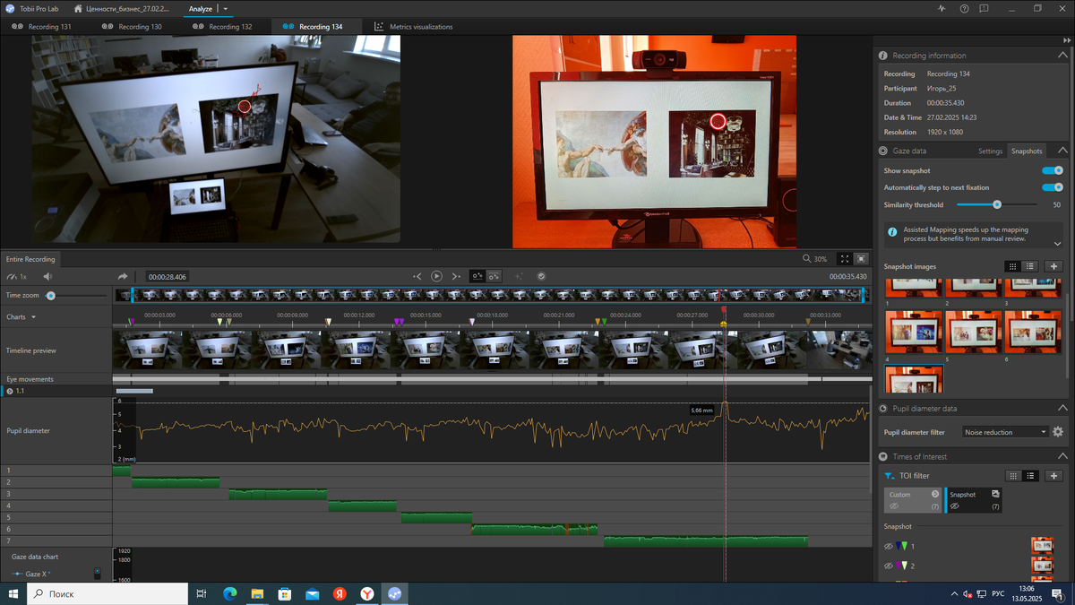The image size is (1075, 605).
Task: Add a new Time of Interest
Action: [1053, 476]
